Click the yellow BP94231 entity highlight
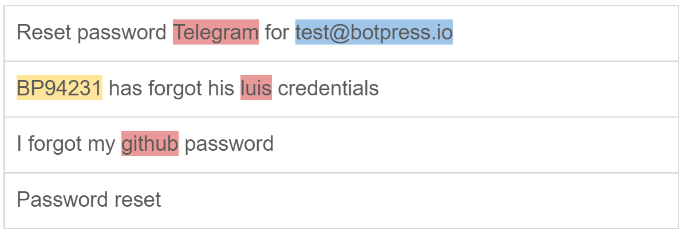 60,88
